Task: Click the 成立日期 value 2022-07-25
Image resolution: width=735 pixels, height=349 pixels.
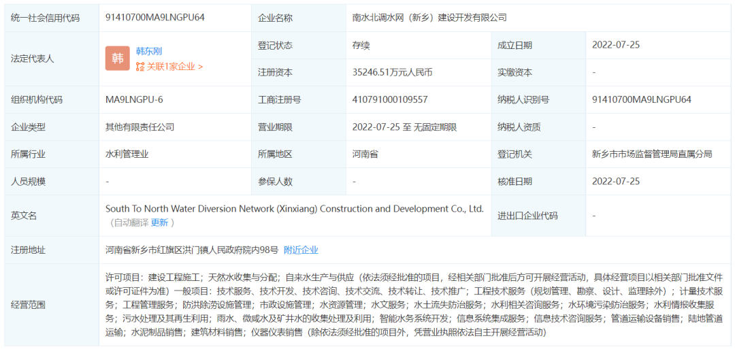Action: pos(616,45)
